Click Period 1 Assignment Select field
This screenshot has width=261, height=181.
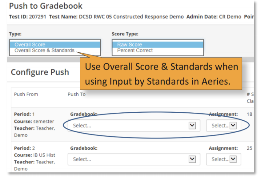[223, 126]
